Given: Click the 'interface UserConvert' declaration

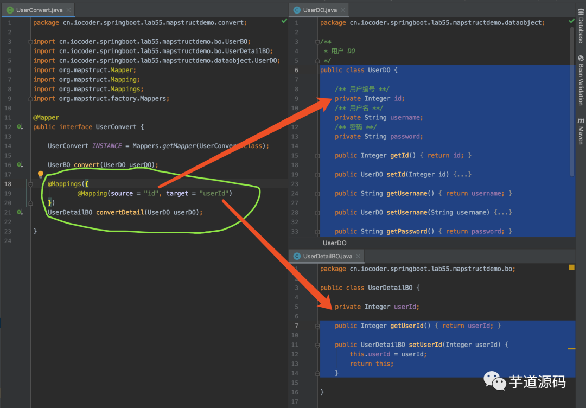Looking at the screenshot, I should click(x=98, y=127).
